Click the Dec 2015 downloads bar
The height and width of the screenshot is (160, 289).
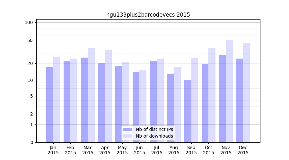tap(246, 92)
